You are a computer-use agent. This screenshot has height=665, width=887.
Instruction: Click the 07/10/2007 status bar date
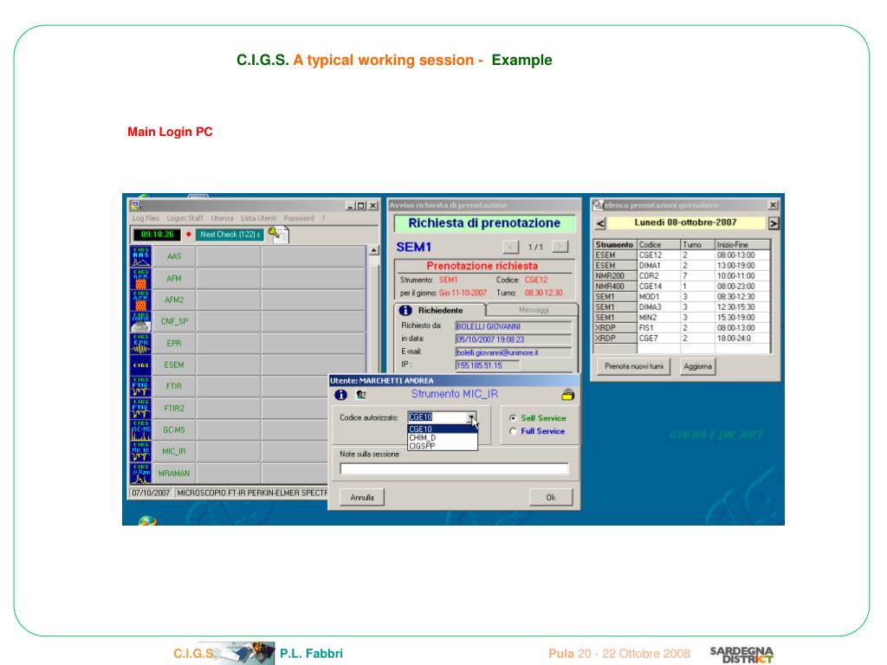click(x=151, y=493)
